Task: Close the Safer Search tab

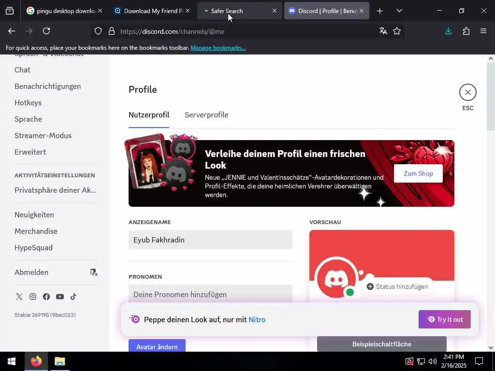Action: pyautogui.click(x=275, y=11)
